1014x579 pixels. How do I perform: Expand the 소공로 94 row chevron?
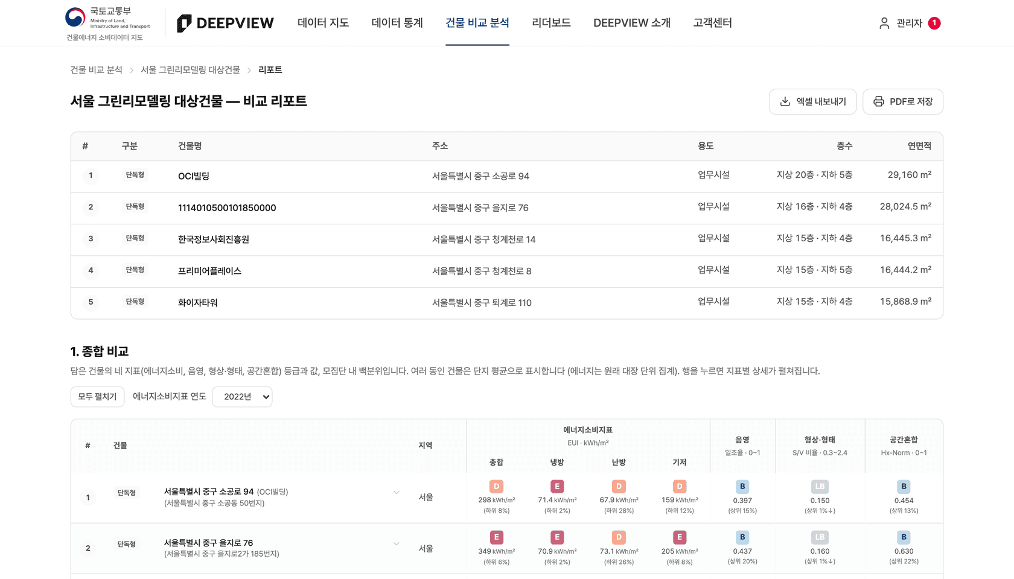pos(396,492)
